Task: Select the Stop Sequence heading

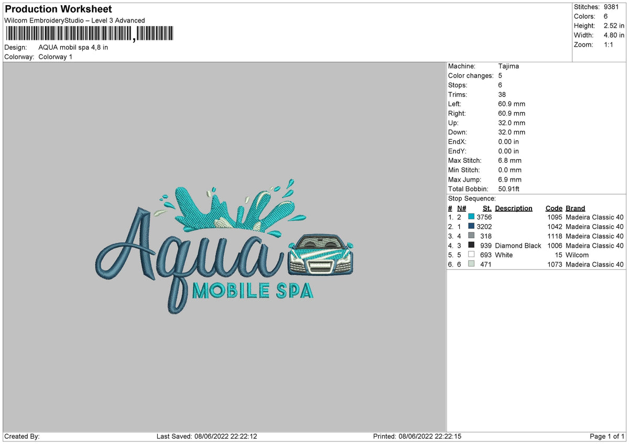Action: pos(471,198)
